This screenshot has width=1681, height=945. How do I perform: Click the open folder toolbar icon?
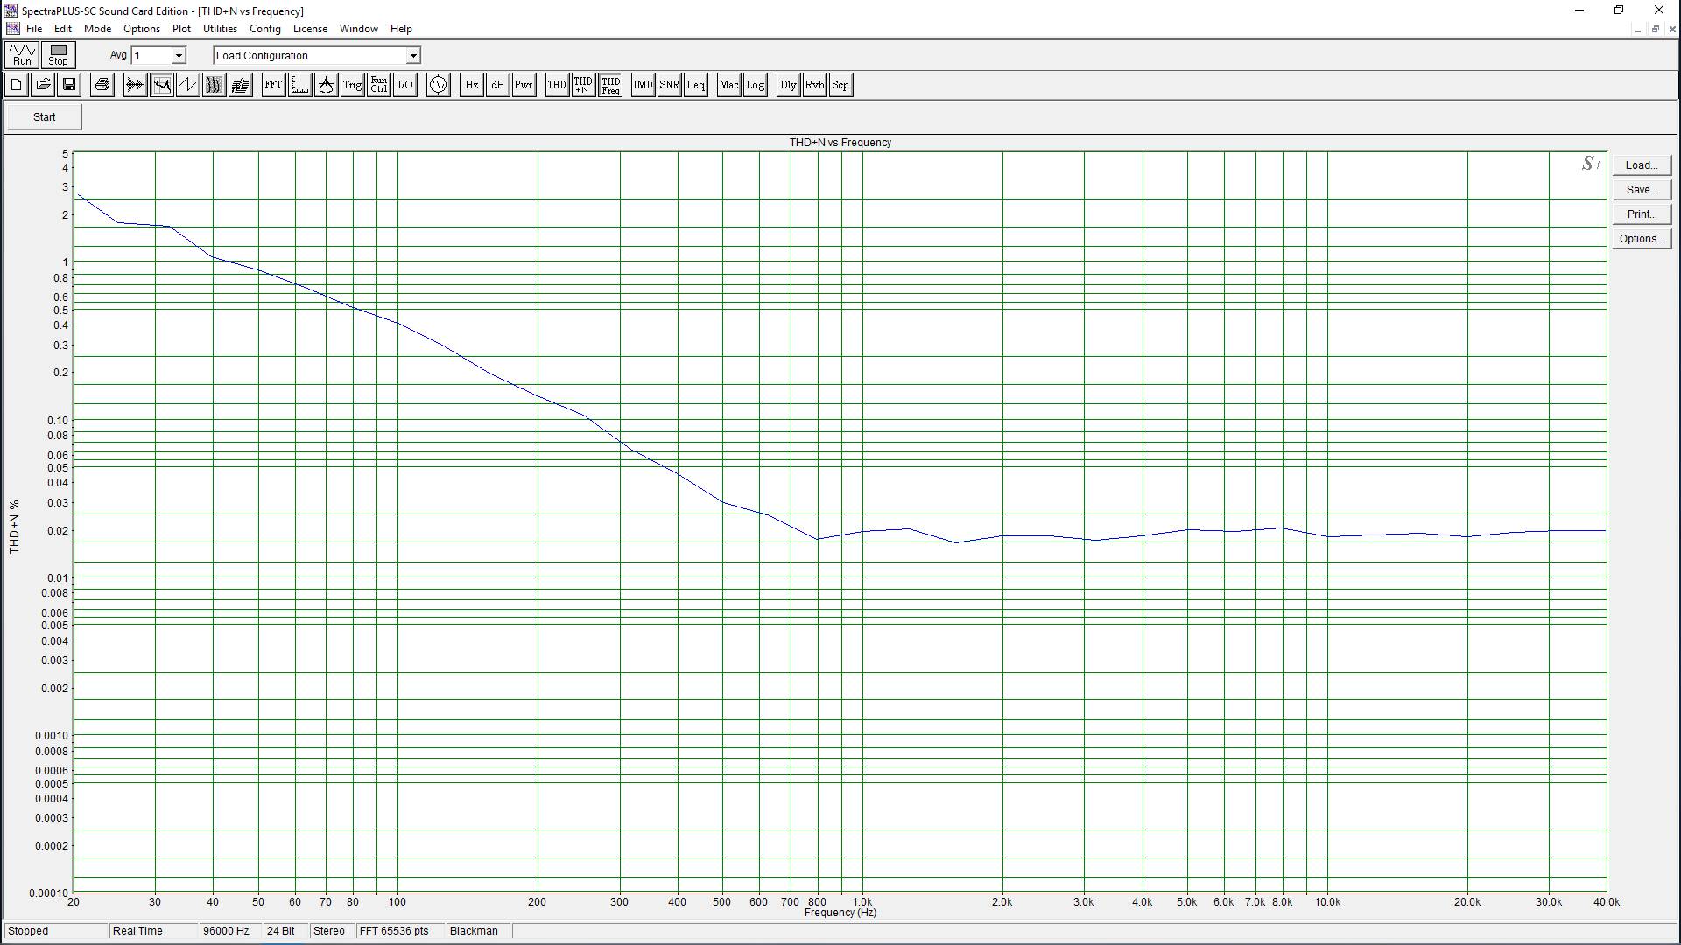click(43, 85)
